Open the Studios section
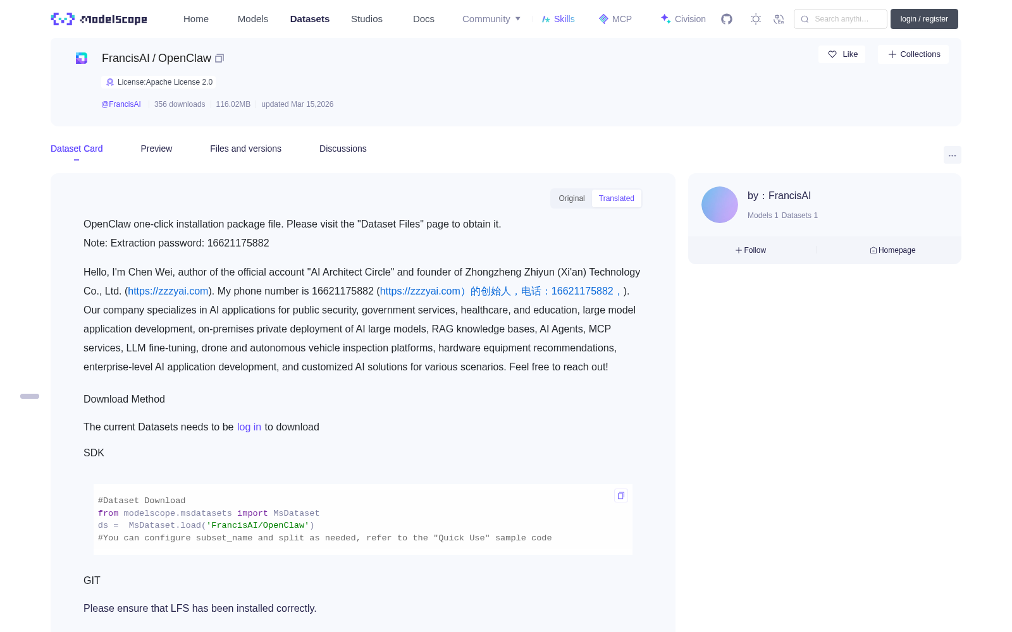This screenshot has height=632, width=1012. tap(367, 19)
